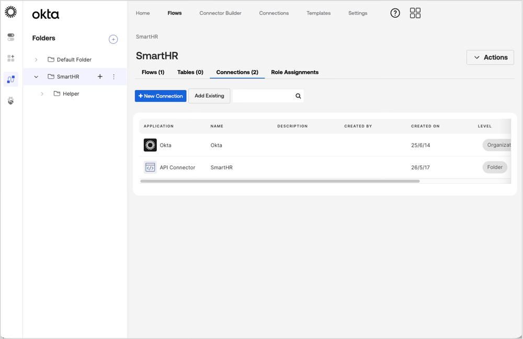Screen dimensions: 523x339
Task: Click the help question mark icon
Action: pyautogui.click(x=395, y=13)
